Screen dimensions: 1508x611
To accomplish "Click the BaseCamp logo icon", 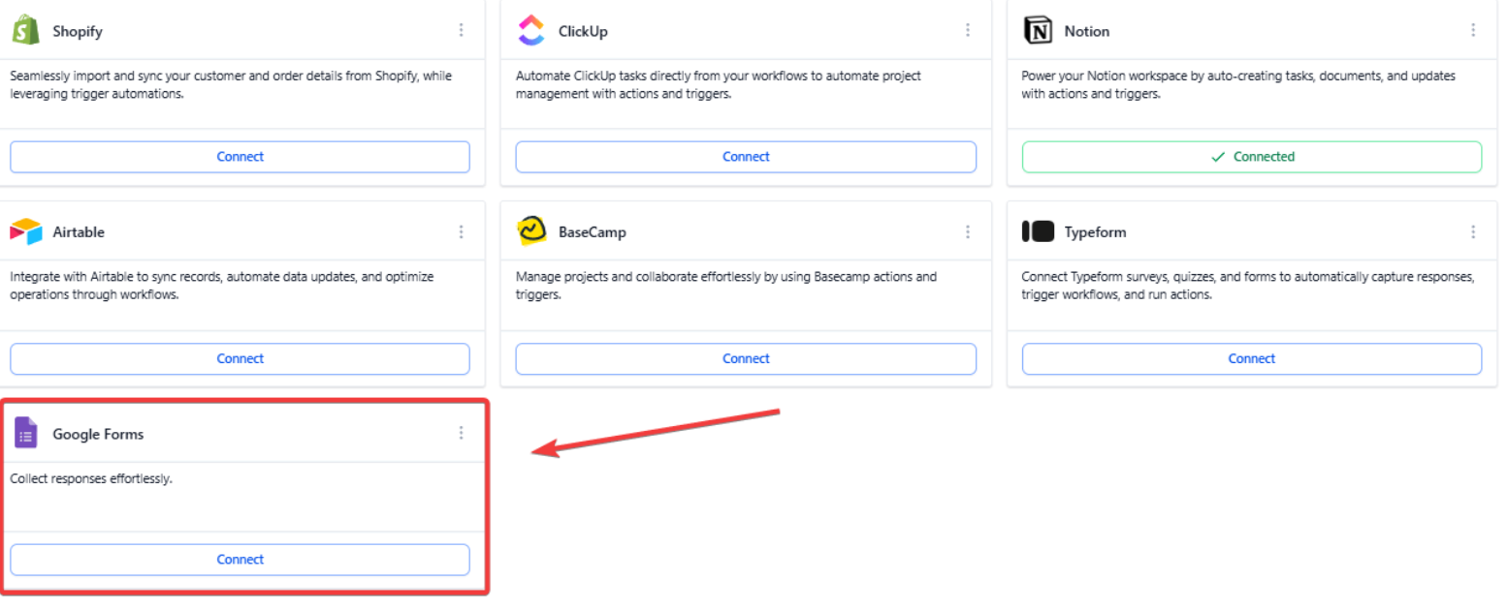I will [x=531, y=232].
